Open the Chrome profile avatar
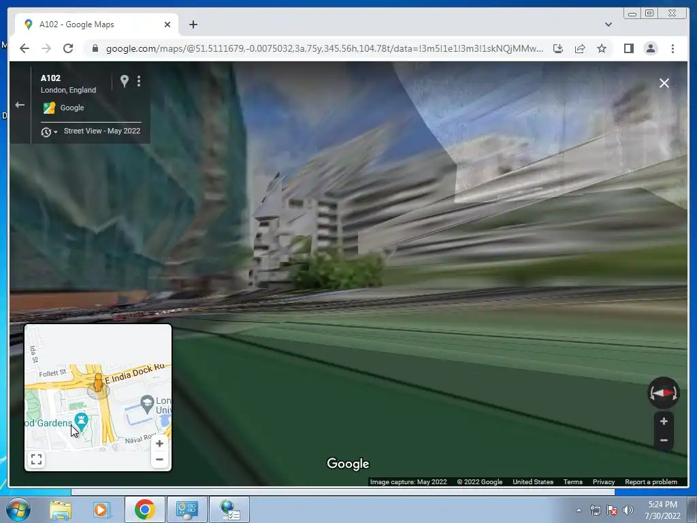The height and width of the screenshot is (523, 697). point(650,48)
